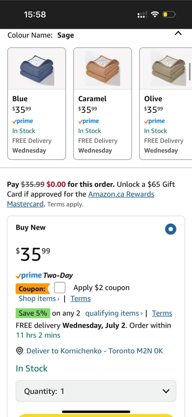Tap the battery status icon

(x=169, y=14)
